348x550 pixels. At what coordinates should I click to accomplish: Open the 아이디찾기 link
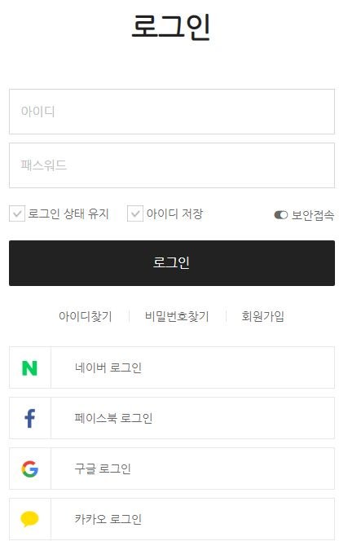(86, 316)
